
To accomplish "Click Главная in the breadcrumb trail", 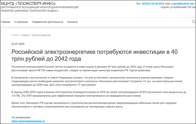I will tap(15, 35).
